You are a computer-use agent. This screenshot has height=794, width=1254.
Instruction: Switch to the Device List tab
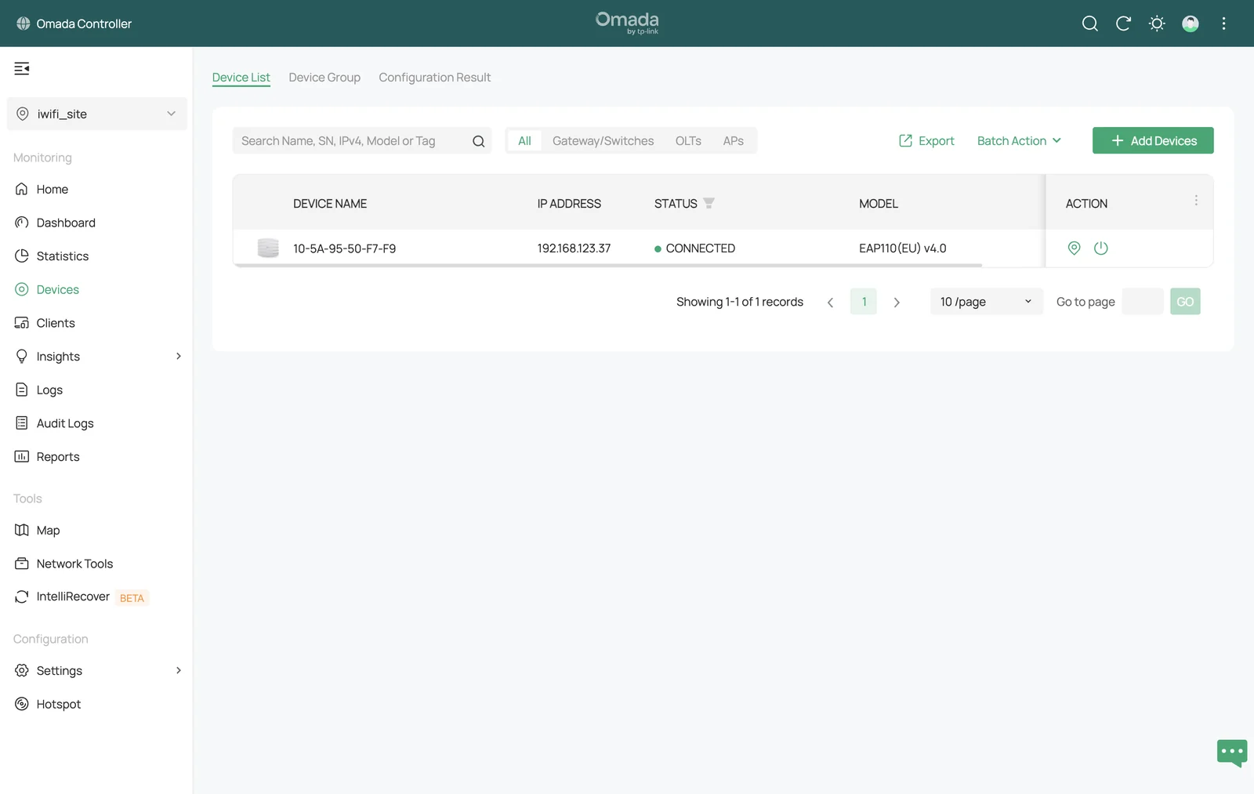241,78
